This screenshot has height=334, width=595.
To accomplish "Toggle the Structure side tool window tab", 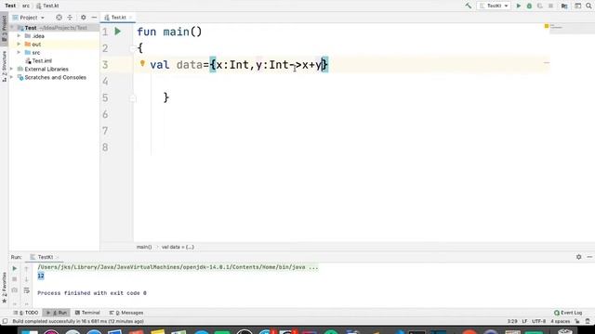I will pos(4,66).
